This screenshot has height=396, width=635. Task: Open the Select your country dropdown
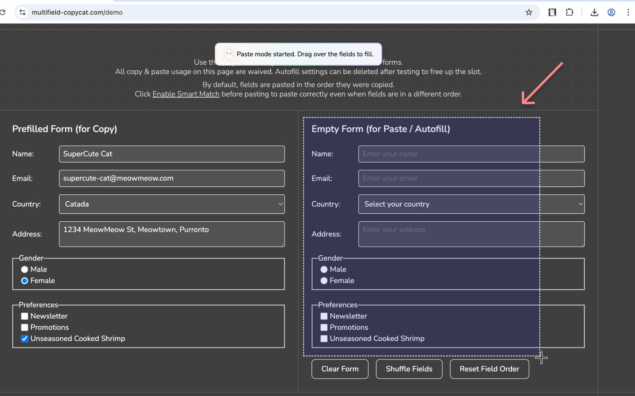click(x=471, y=204)
